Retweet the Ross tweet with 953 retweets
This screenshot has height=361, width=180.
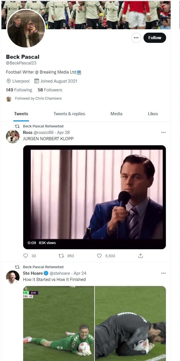(x=61, y=256)
